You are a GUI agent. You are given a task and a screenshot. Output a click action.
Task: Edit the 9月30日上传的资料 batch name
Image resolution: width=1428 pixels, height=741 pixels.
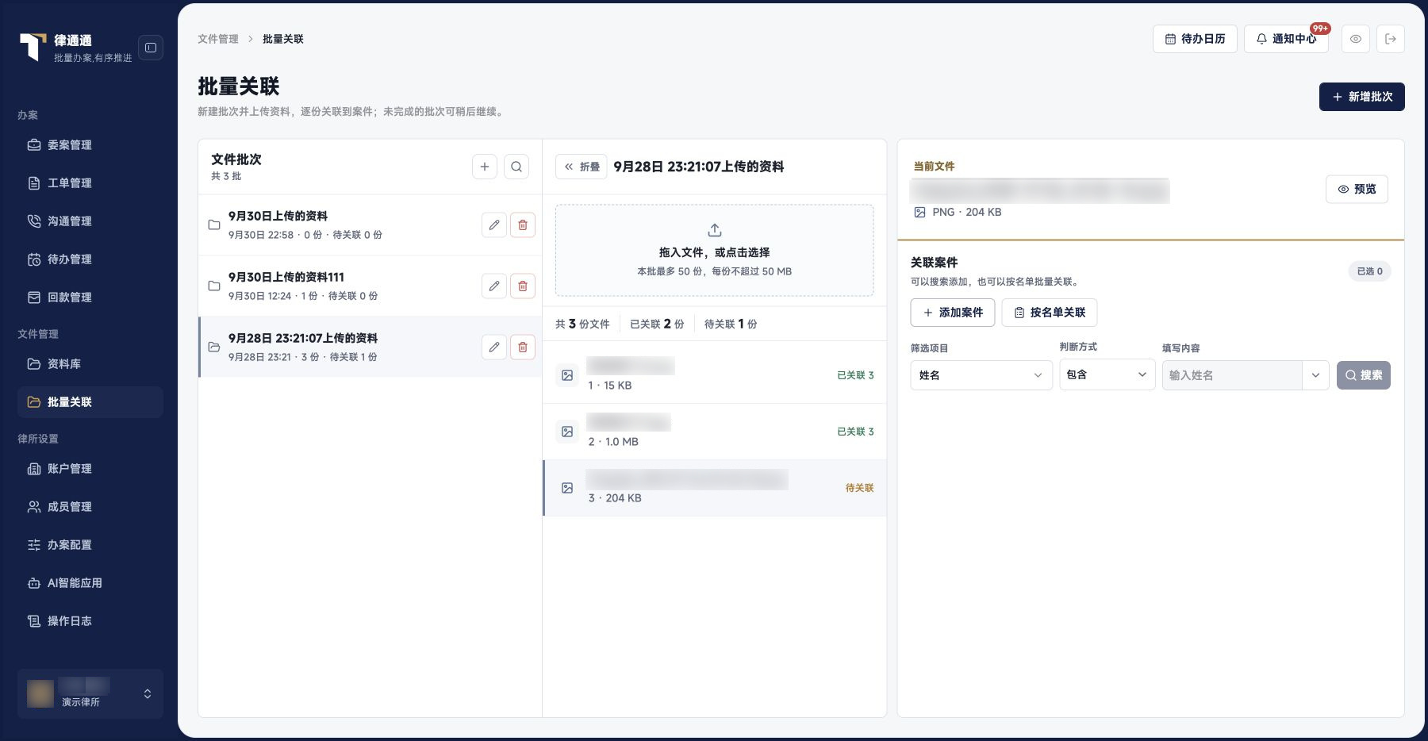tap(494, 225)
